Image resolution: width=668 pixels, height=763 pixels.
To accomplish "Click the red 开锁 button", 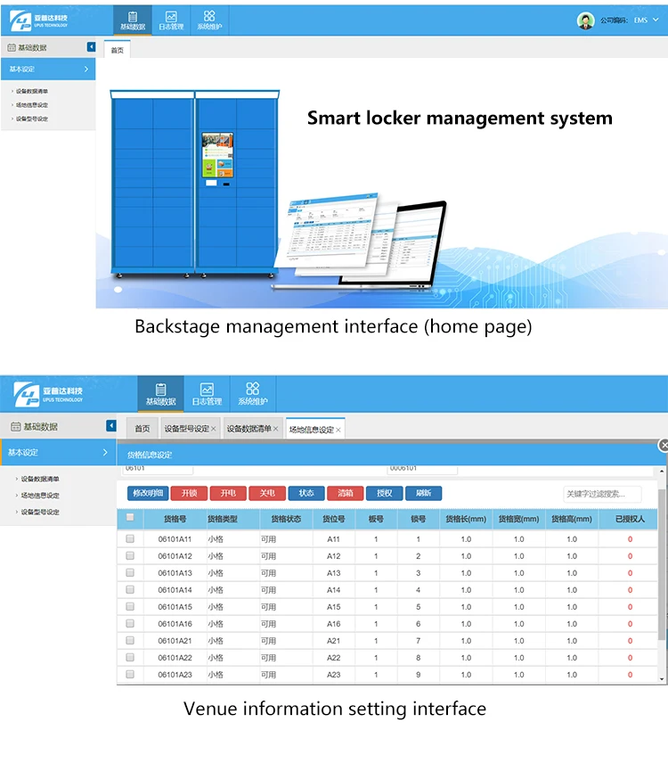I will [189, 493].
